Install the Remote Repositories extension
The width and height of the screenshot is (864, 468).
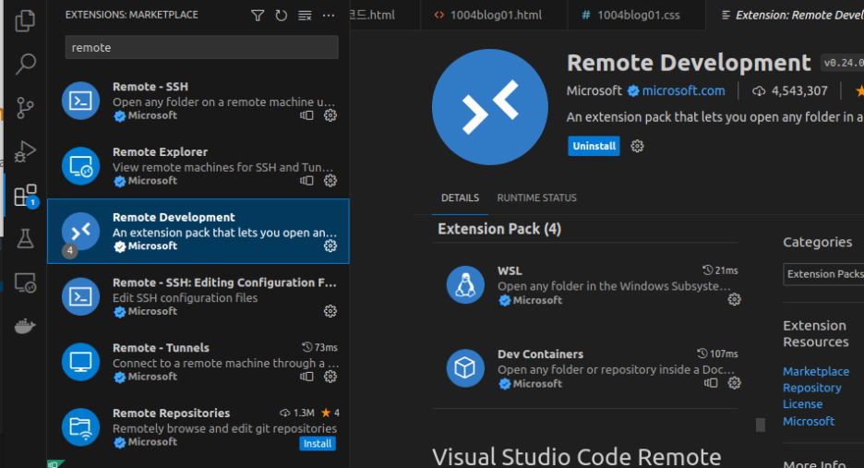point(318,443)
